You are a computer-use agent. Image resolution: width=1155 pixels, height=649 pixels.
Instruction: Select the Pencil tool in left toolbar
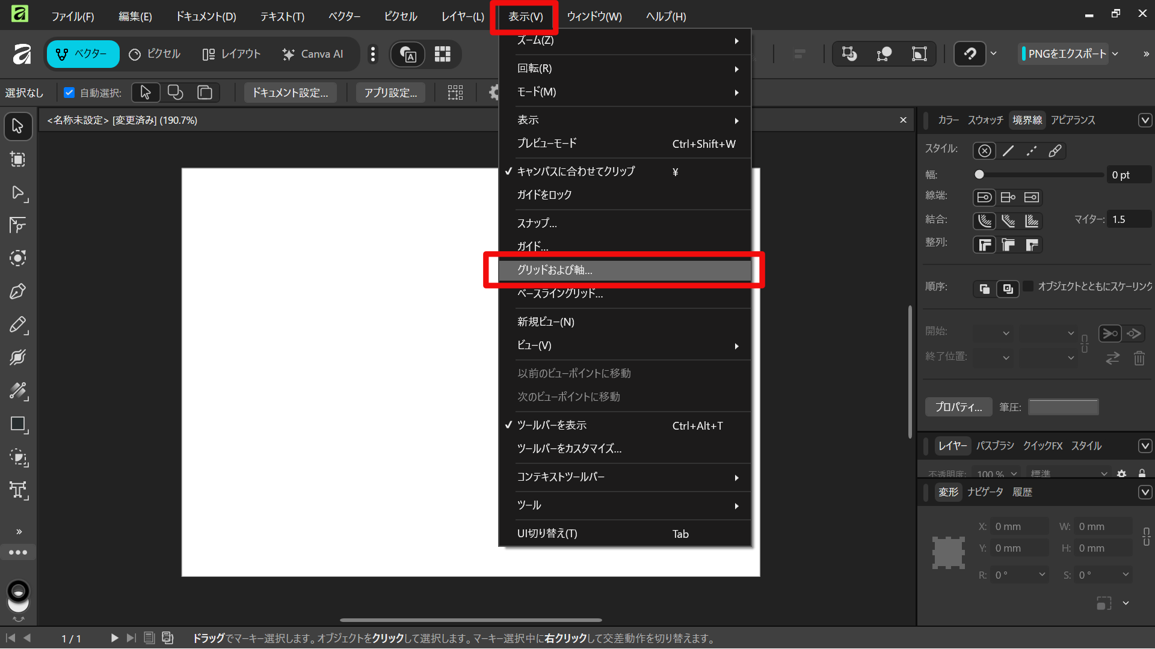(x=18, y=325)
